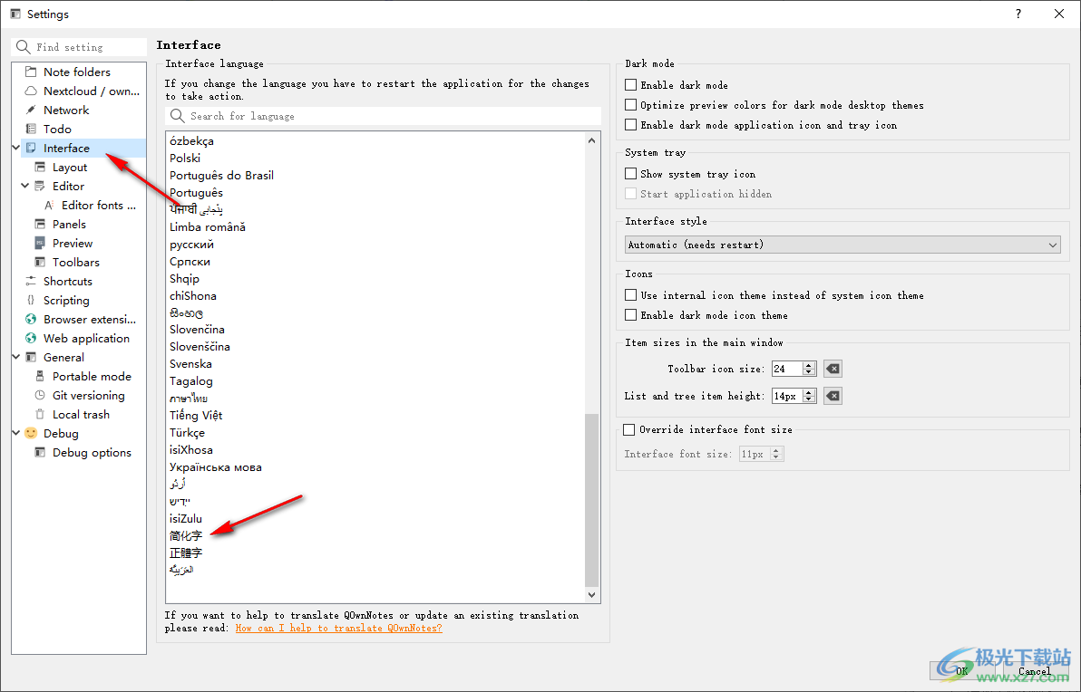The height and width of the screenshot is (692, 1081).
Task: Click the Network icon in settings tree
Action: [31, 110]
